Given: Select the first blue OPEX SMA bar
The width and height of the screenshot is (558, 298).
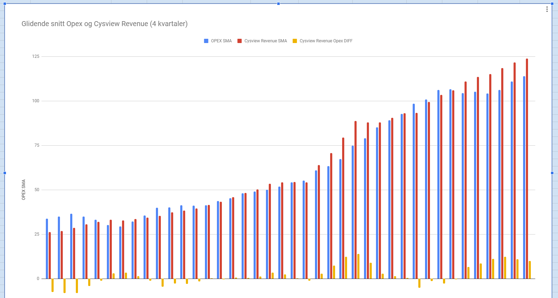Looking at the screenshot, I should click(x=47, y=249).
